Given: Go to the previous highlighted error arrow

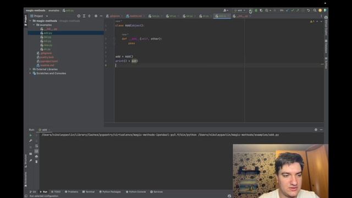Looking at the screenshot, I should coord(317,21).
